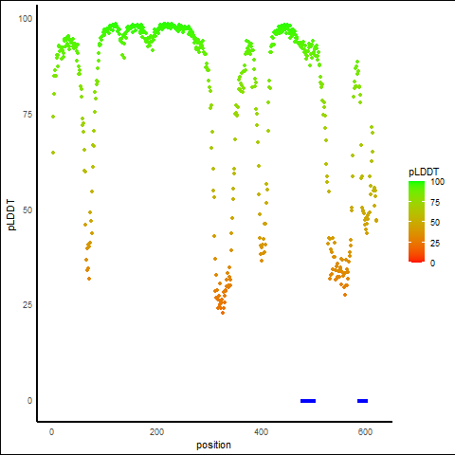Click the legend value label 25
The image size is (455, 455).
click(435, 243)
